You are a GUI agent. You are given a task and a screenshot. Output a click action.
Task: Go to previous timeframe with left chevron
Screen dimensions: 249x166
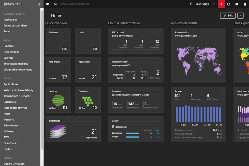point(191,4)
